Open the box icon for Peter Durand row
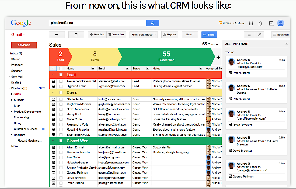The image size is (296, 189). [x=53, y=183]
